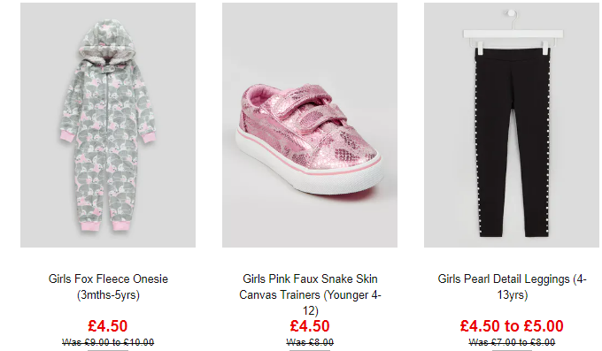This screenshot has width=602, height=351.
Task: Click the Girls Fox Fleece Onesie title link
Action: pos(108,286)
